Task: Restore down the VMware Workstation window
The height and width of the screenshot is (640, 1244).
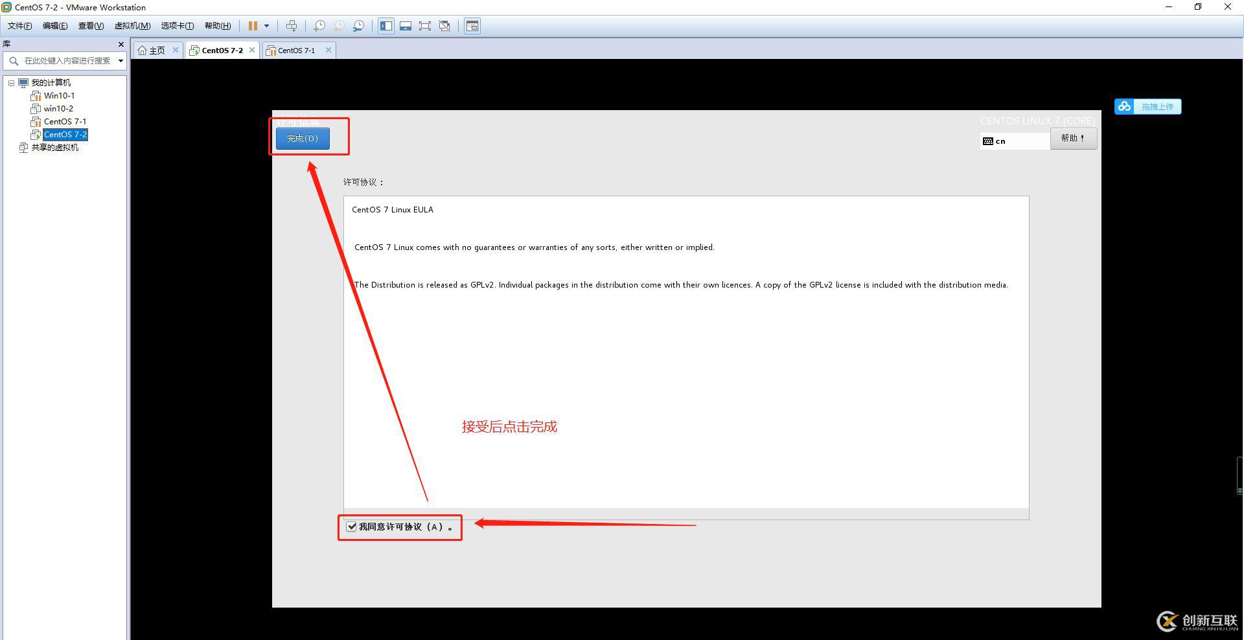Action: [x=1198, y=7]
